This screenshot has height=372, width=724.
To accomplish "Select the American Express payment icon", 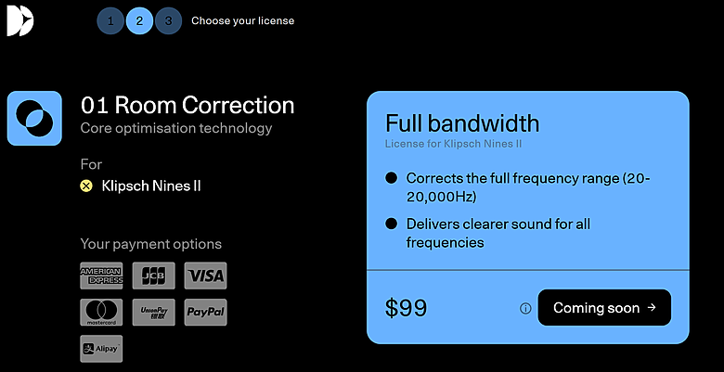I will click(x=101, y=276).
